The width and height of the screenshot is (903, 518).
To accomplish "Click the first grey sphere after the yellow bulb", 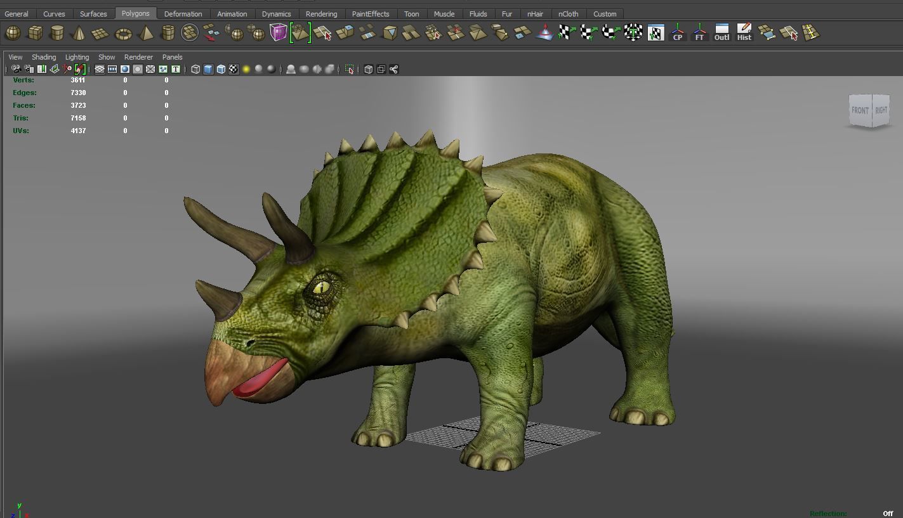I will point(259,68).
